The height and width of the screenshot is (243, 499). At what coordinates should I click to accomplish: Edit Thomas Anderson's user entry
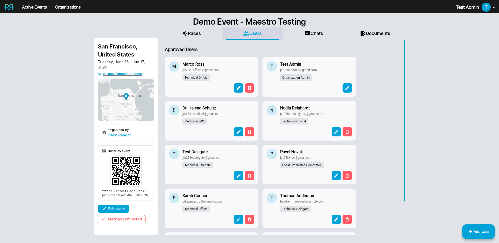(336, 219)
